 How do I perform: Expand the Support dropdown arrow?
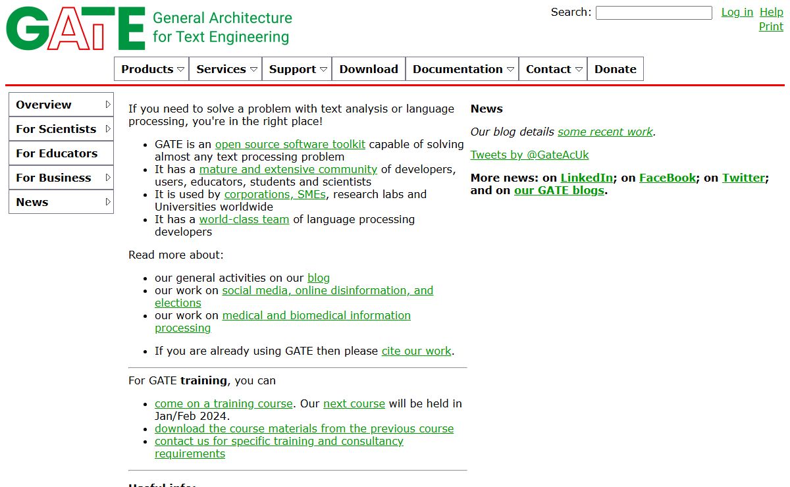tap(324, 69)
